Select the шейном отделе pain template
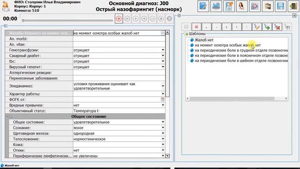The image size is (300, 169). [x=241, y=61]
